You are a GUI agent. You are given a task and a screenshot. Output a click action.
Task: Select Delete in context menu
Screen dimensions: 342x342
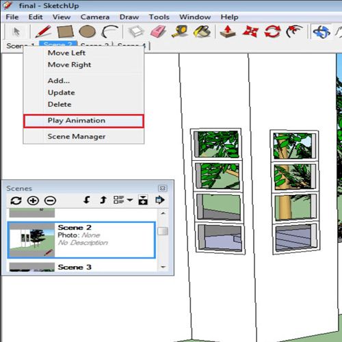[x=83, y=105]
